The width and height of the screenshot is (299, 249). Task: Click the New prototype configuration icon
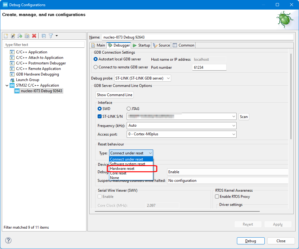click(x=13, y=36)
